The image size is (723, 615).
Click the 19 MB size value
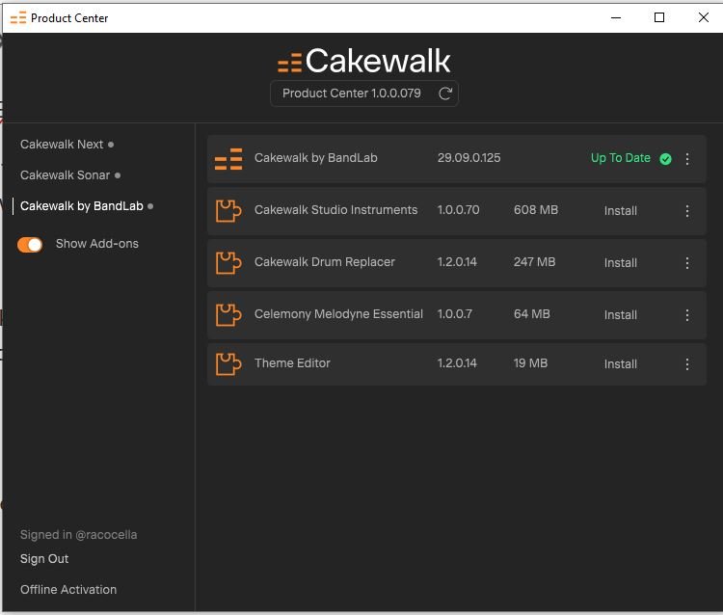(530, 363)
